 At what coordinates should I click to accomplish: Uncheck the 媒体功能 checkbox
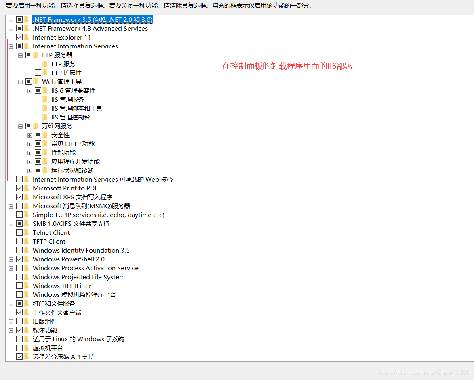pyautogui.click(x=19, y=330)
